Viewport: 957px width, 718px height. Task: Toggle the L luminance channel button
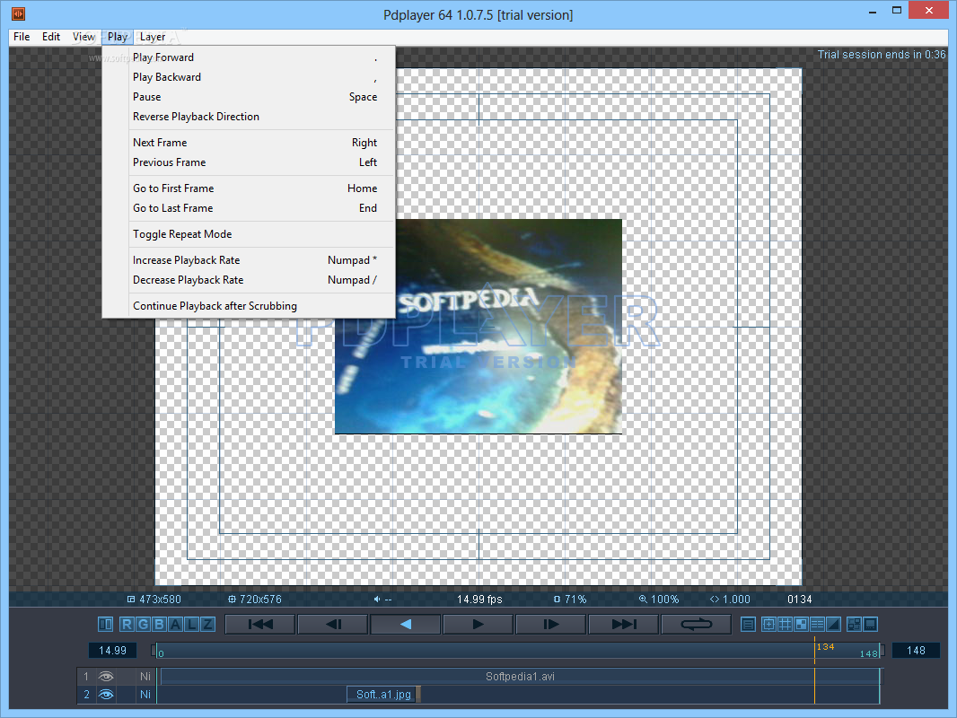[191, 624]
